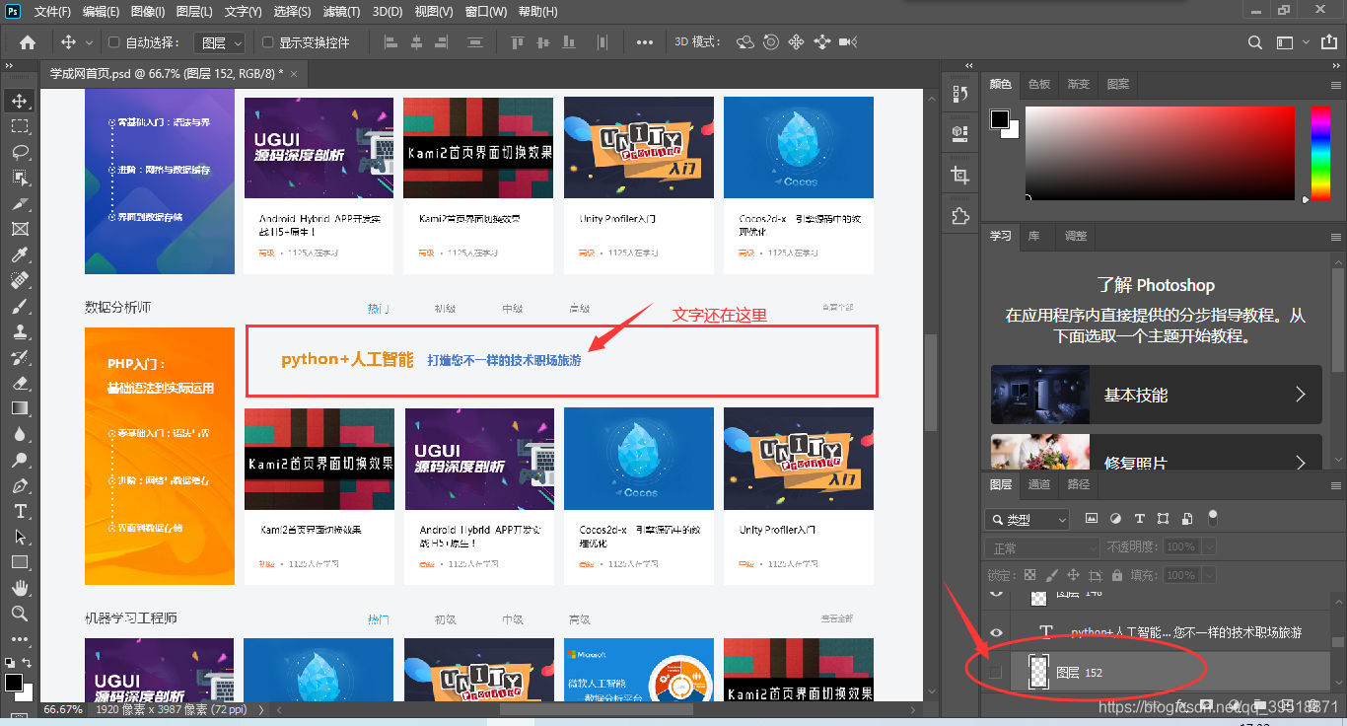Image resolution: width=1347 pixels, height=726 pixels.
Task: Open the Move tool preset dropdown arrow
Action: 89,42
